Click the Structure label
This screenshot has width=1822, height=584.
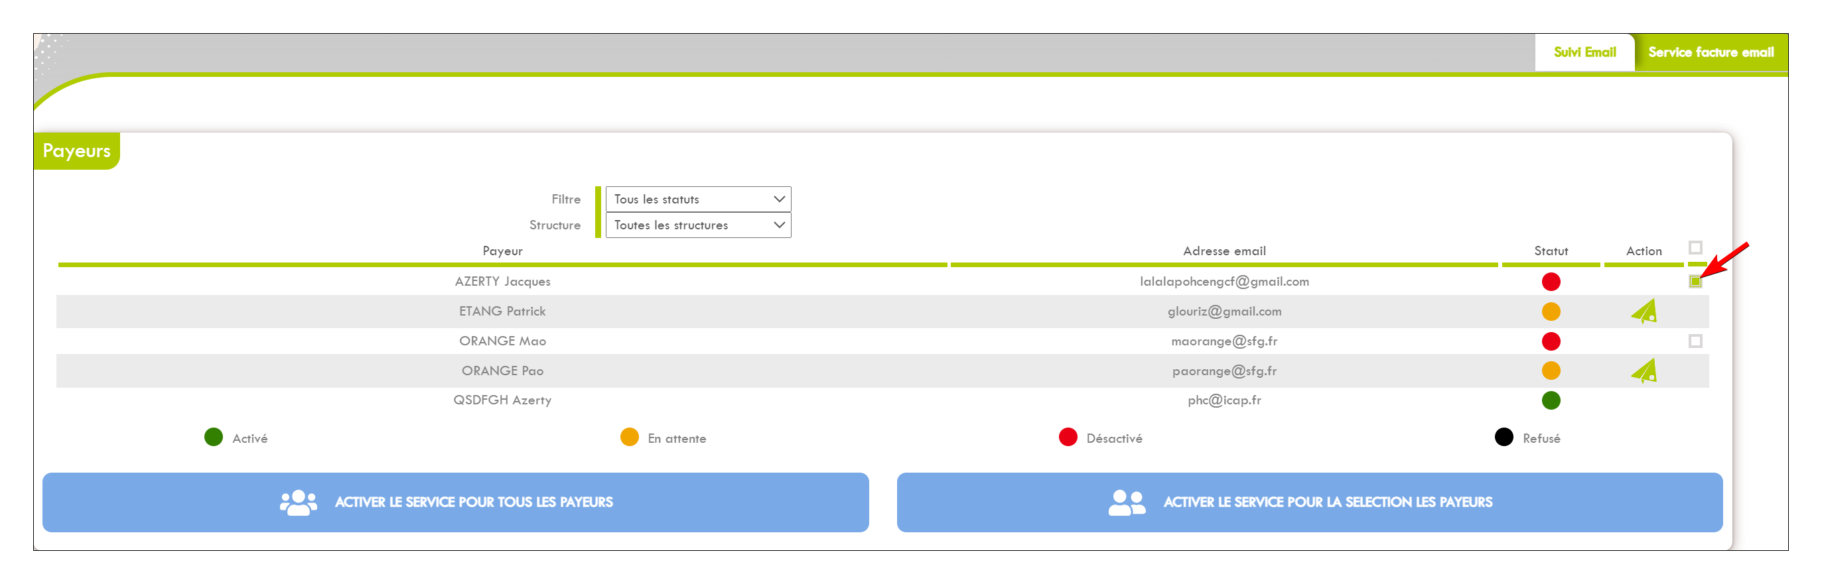tap(555, 225)
